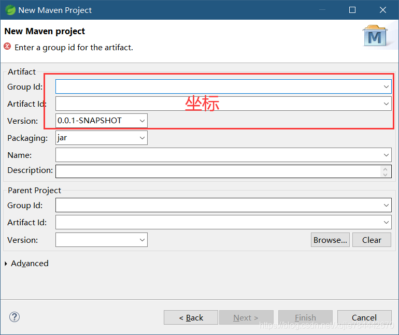Maximize the New Maven Project window
Viewport: 399px width, 335px height.
pos(352,10)
